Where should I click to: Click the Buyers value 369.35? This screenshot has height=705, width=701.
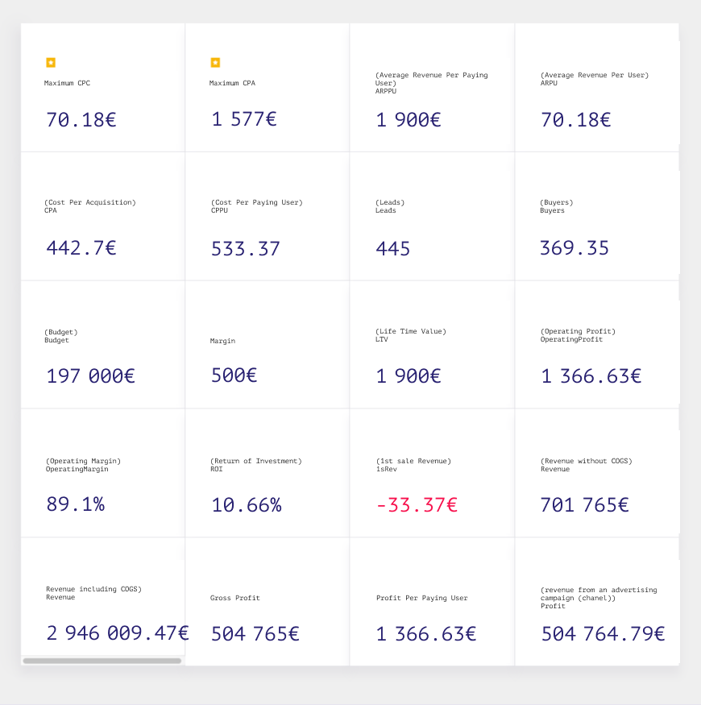coord(574,247)
